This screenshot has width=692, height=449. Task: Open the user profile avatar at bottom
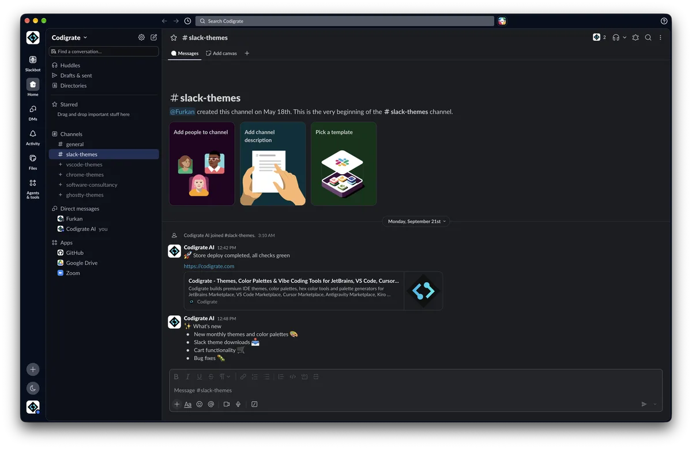[x=33, y=407]
